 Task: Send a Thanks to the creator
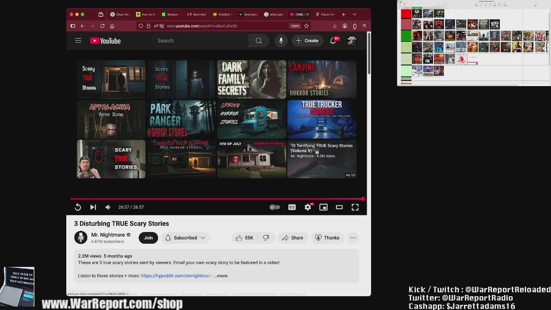[327, 238]
